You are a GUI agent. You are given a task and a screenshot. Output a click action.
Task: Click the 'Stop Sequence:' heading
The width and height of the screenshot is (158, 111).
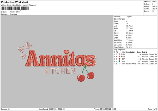tap(120, 50)
